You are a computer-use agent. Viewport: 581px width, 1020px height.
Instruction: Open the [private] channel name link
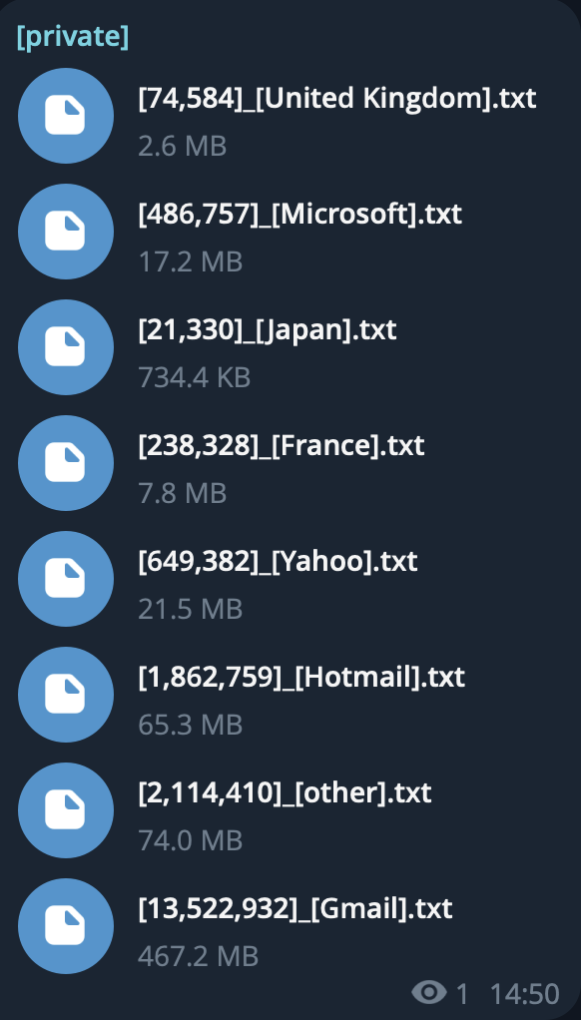point(73,37)
